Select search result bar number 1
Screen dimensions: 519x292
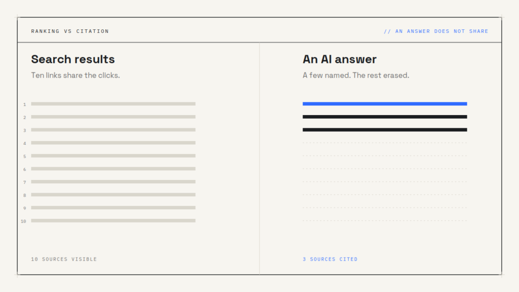tap(113, 104)
